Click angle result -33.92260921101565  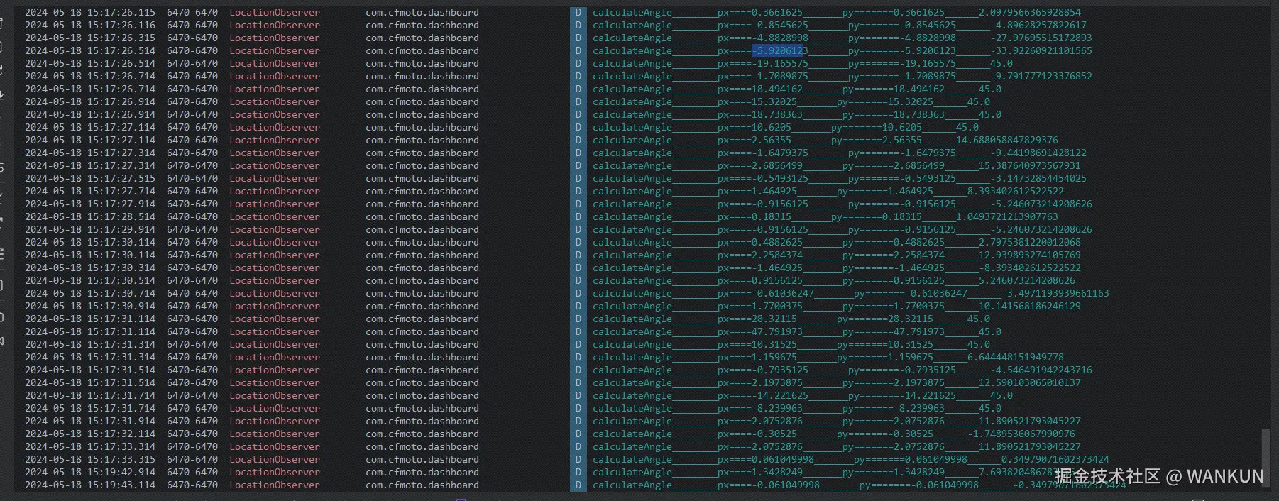pos(1041,50)
